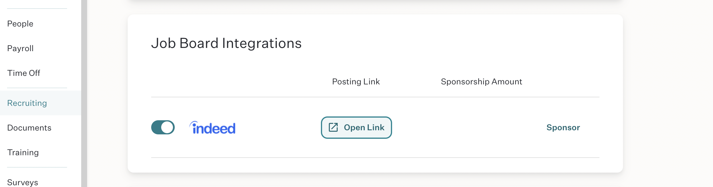Go to Payroll in the sidebar
The height and width of the screenshot is (187, 713).
pyautogui.click(x=20, y=48)
